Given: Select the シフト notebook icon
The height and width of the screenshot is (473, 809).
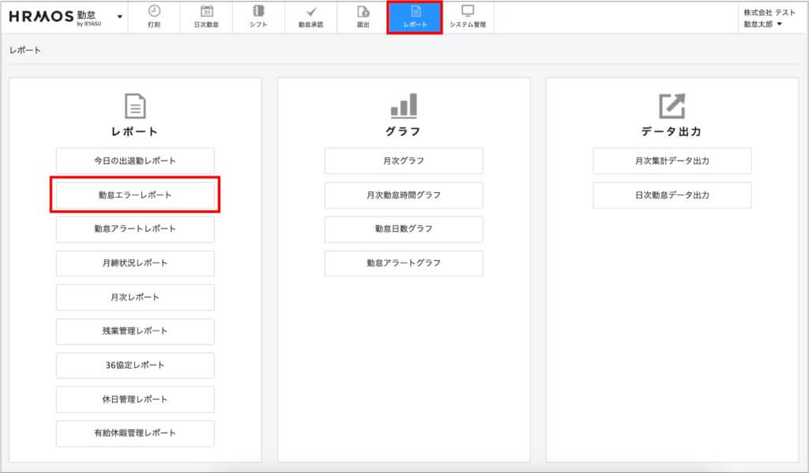Looking at the screenshot, I should [x=258, y=11].
